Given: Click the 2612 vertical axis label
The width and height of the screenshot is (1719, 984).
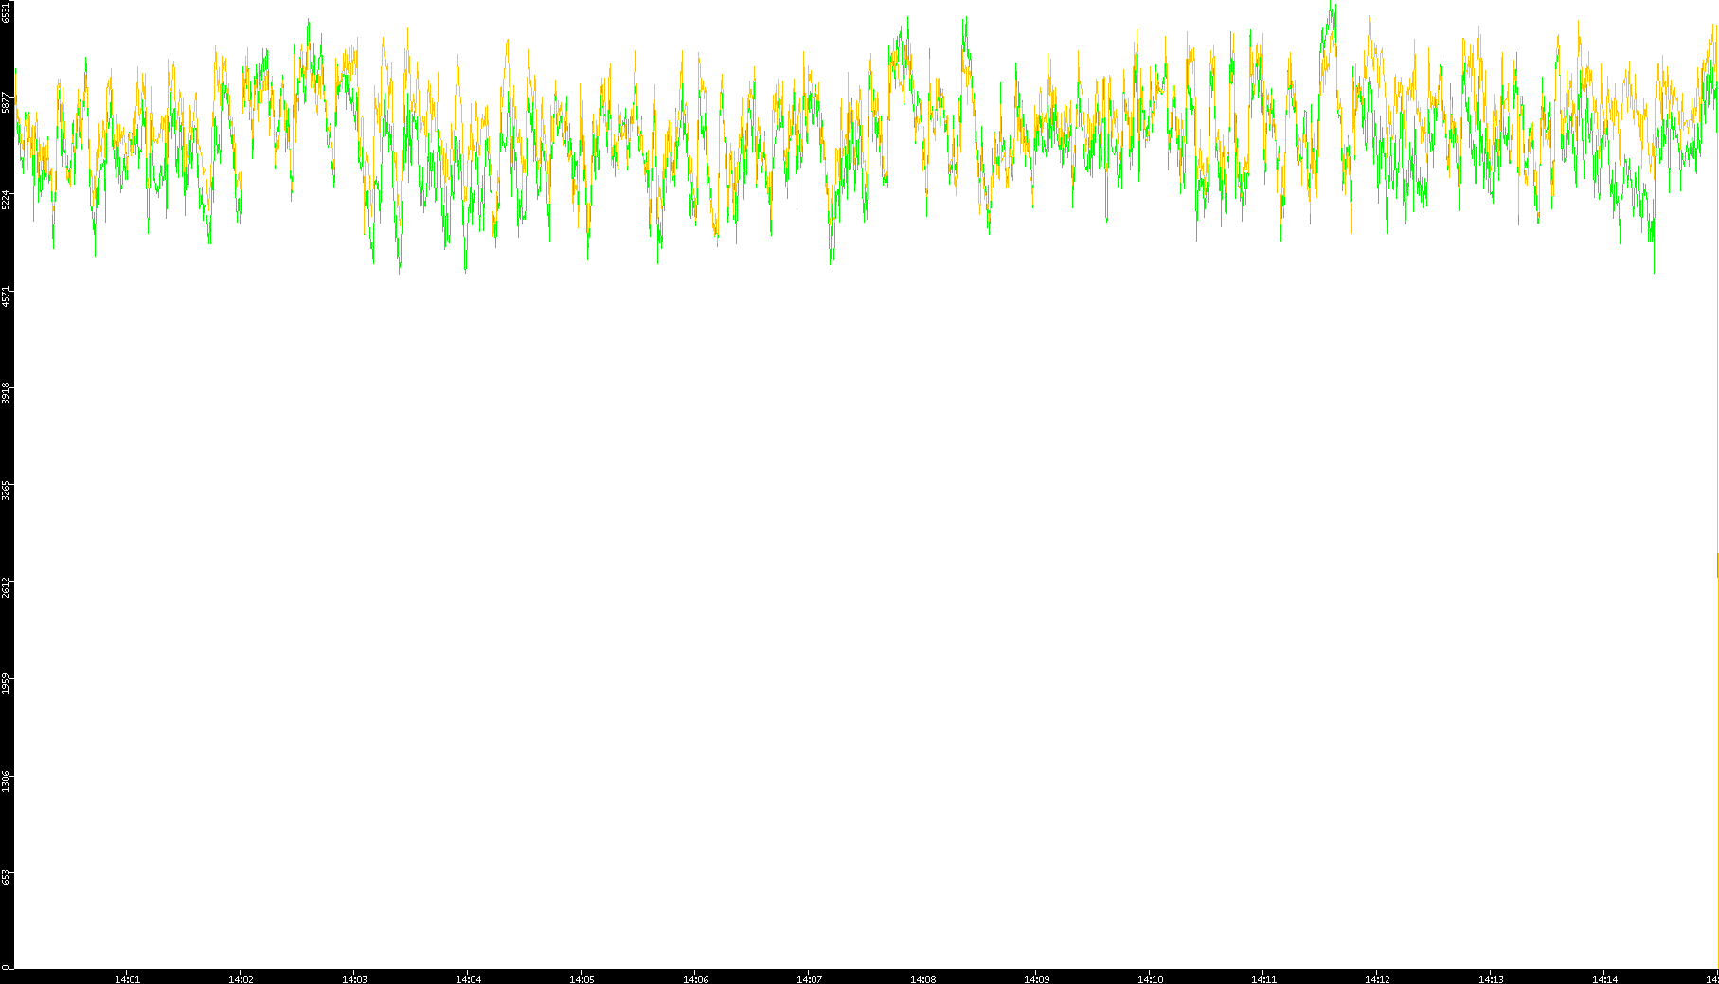Looking at the screenshot, I should pos(7,586).
